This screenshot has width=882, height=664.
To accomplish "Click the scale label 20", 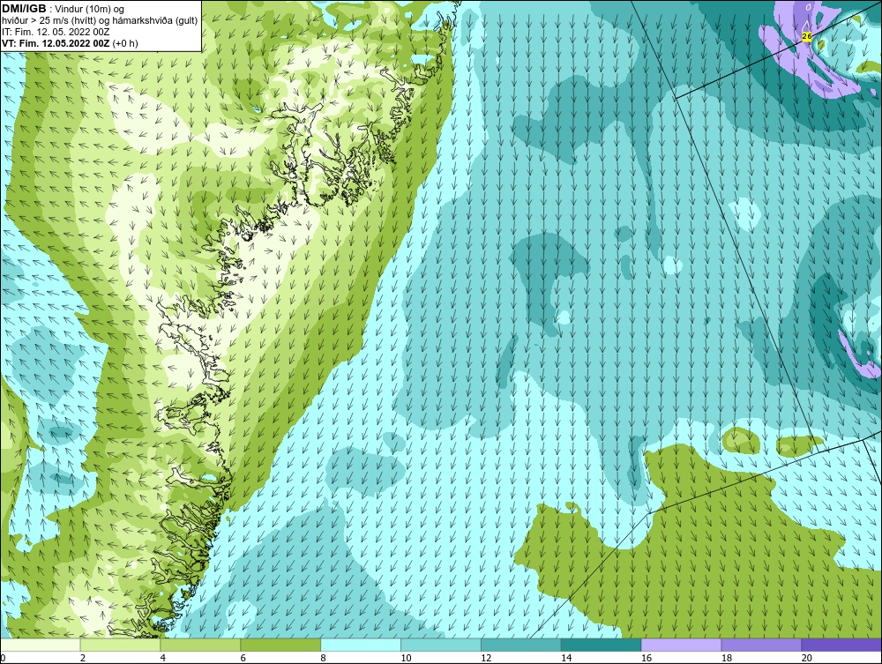I will [807, 658].
